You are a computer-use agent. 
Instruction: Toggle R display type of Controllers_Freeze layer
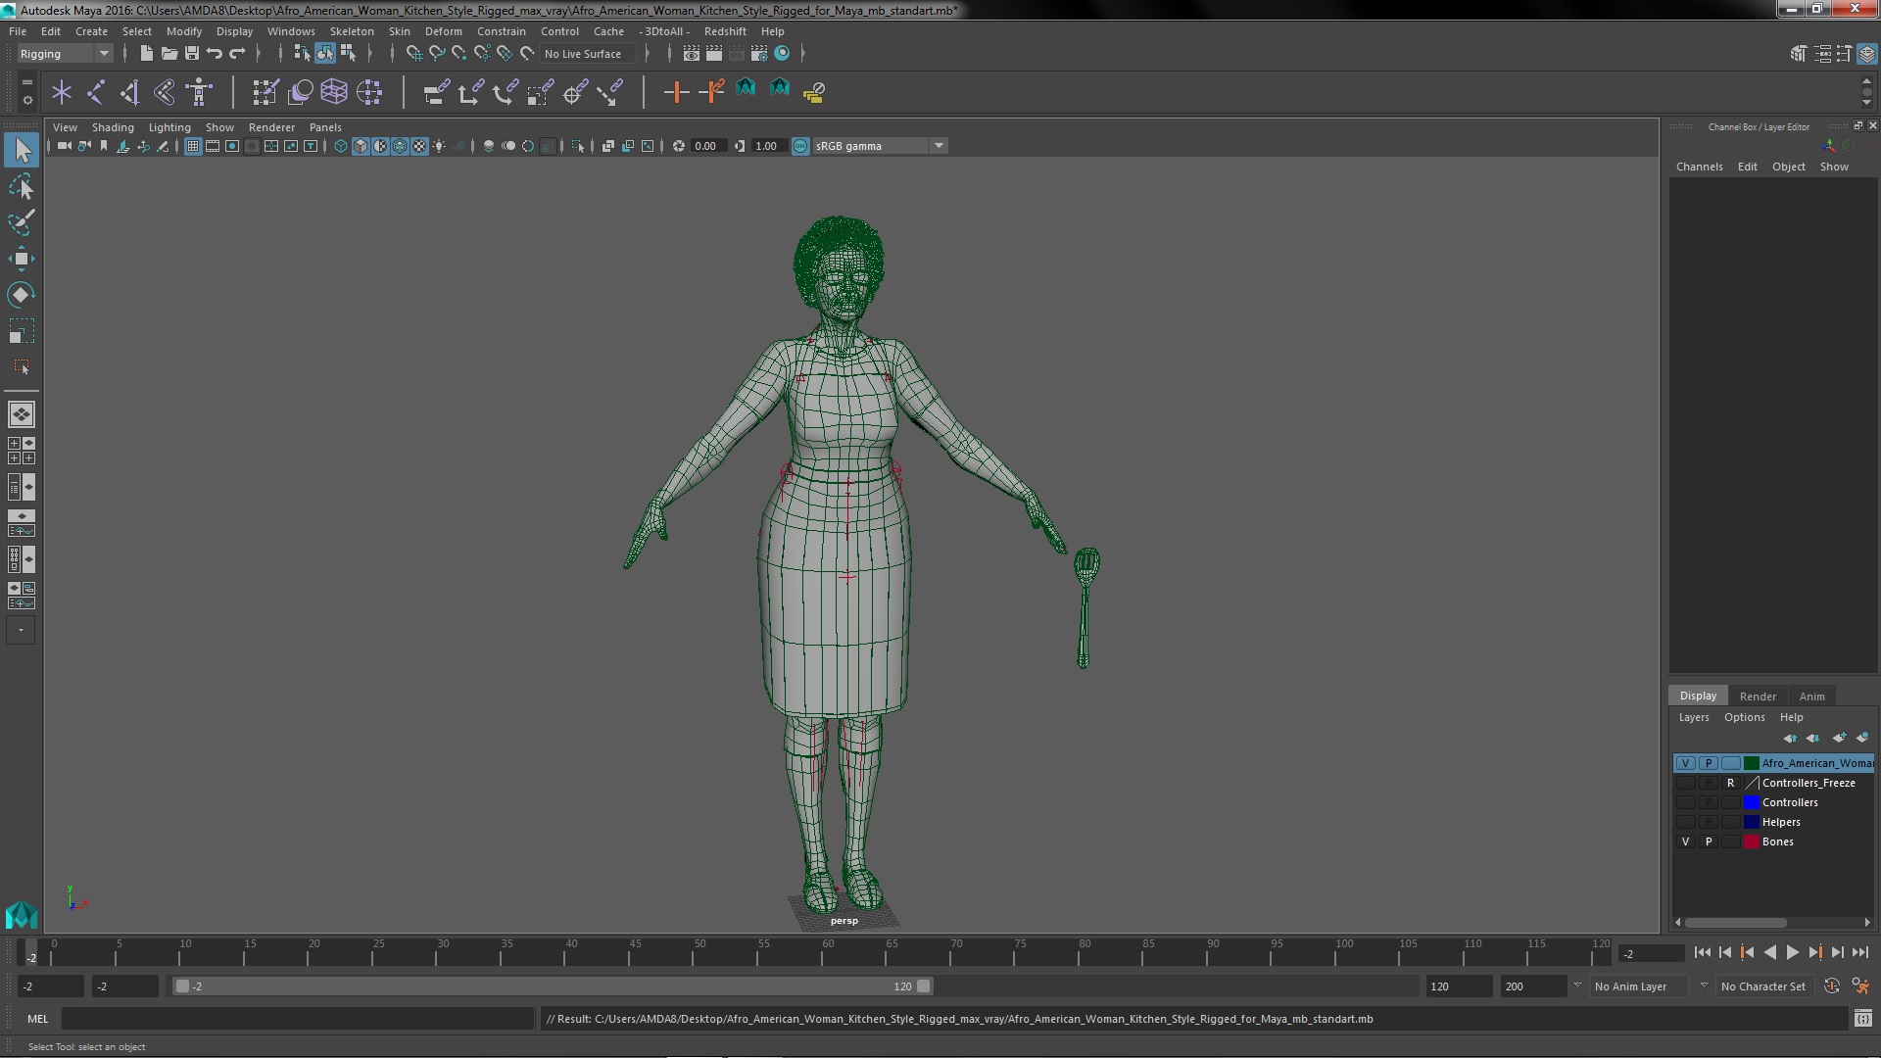pyautogui.click(x=1731, y=783)
